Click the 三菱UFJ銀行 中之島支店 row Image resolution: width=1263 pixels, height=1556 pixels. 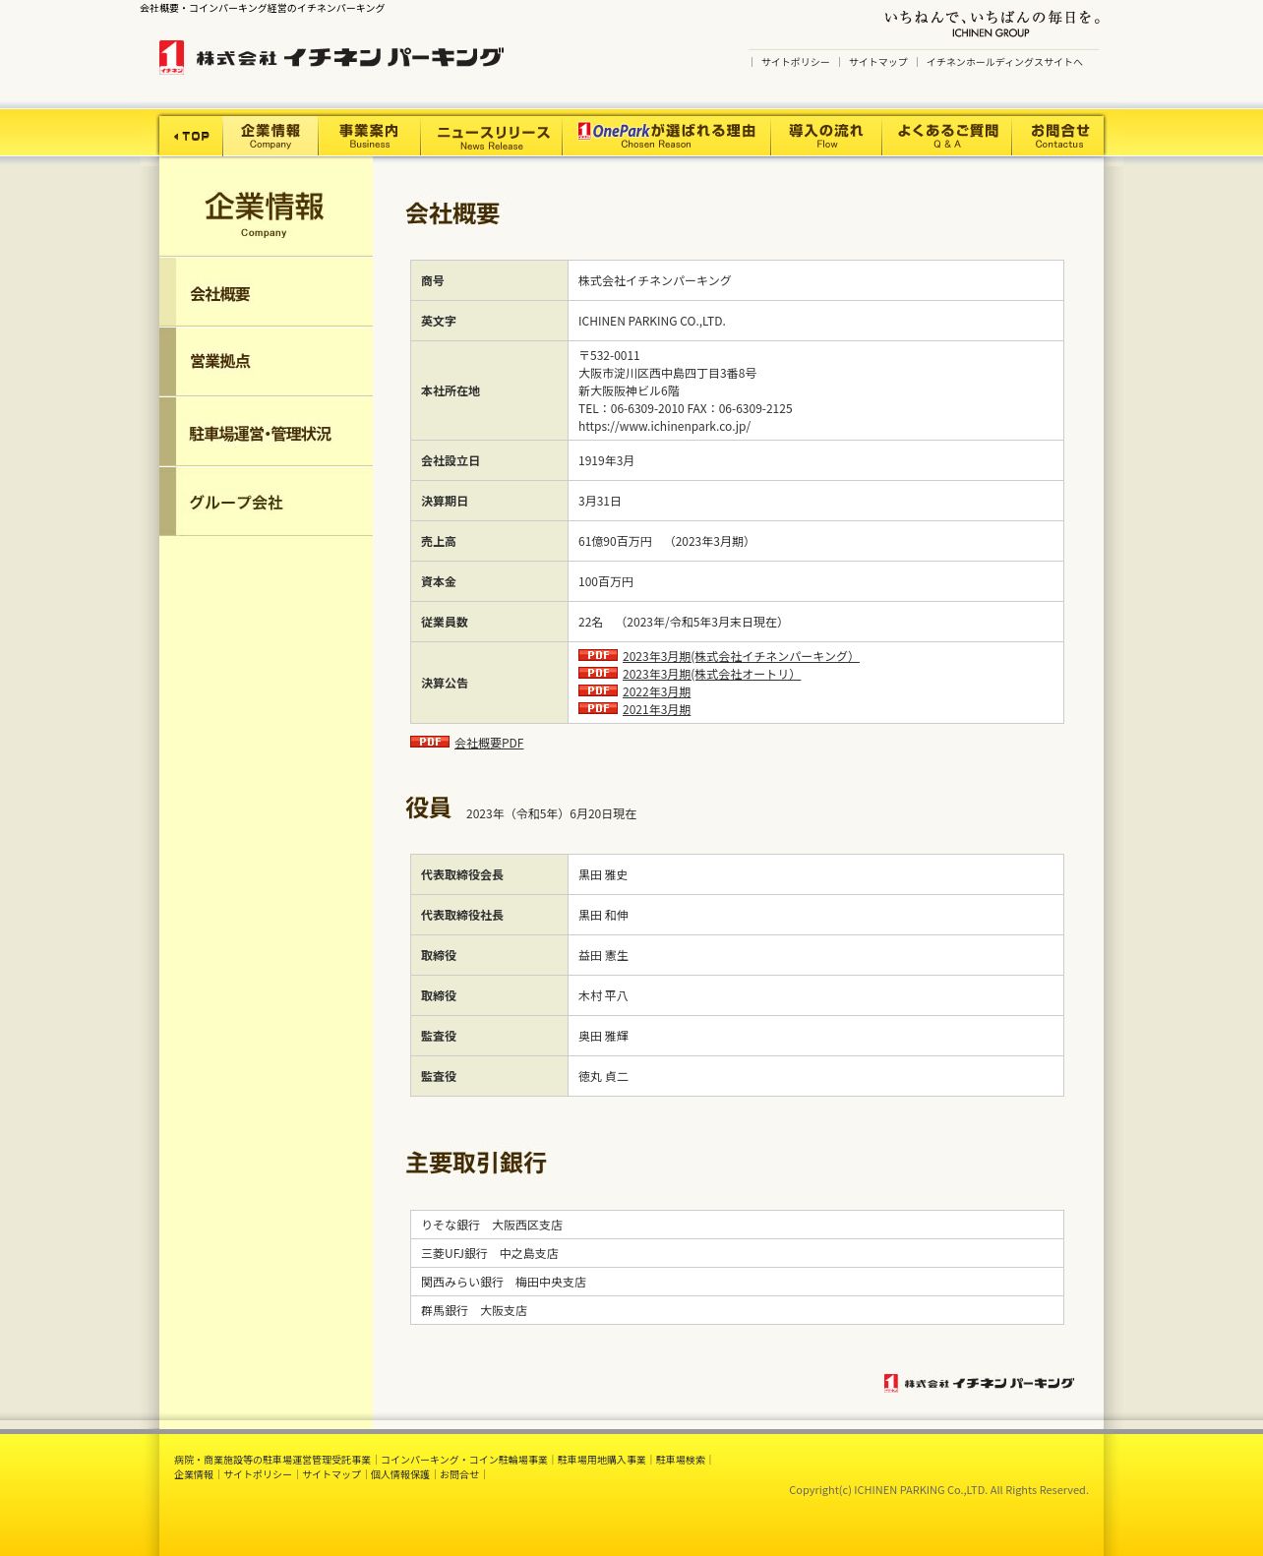(737, 1253)
